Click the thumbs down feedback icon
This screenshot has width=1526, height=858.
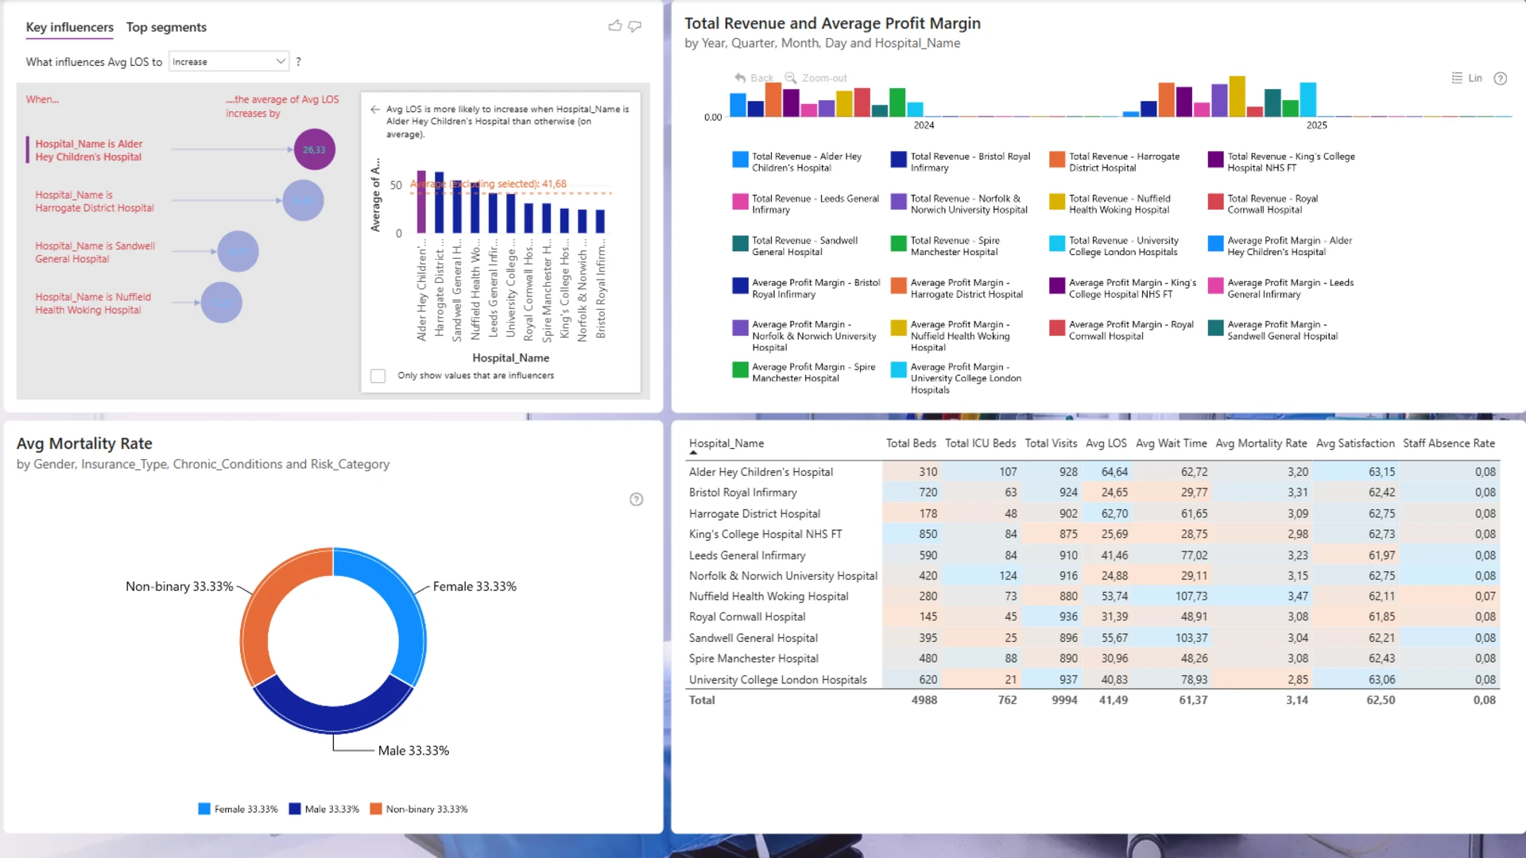click(x=634, y=26)
